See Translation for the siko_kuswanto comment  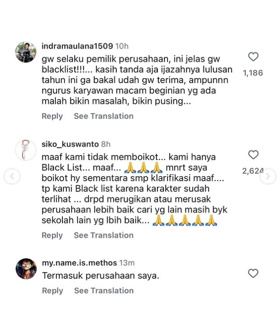(104, 235)
